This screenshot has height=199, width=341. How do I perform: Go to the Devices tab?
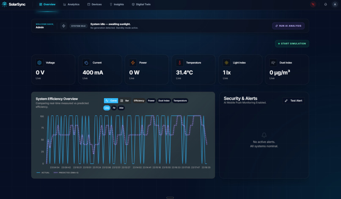click(x=95, y=4)
